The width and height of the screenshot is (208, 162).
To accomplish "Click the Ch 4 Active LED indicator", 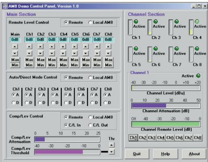I will pos(197,21).
